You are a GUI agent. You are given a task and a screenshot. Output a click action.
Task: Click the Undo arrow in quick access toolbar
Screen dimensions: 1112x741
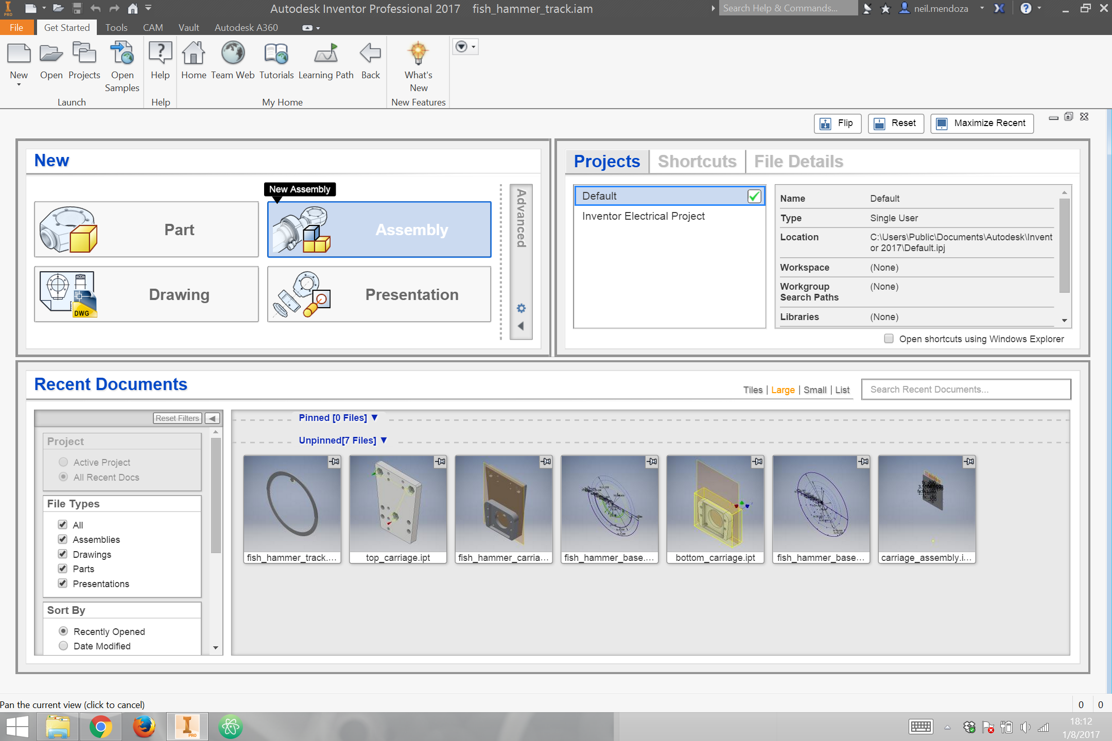tap(95, 8)
